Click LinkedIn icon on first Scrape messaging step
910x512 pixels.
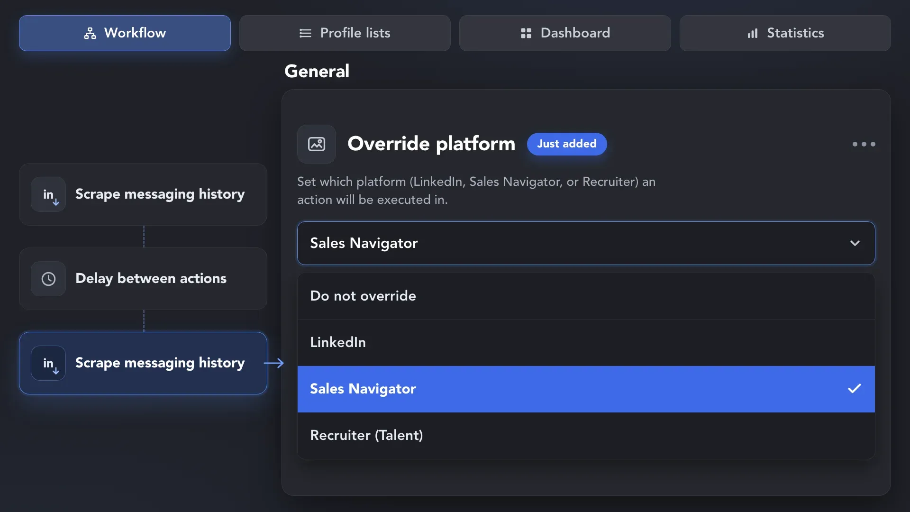[x=48, y=194]
